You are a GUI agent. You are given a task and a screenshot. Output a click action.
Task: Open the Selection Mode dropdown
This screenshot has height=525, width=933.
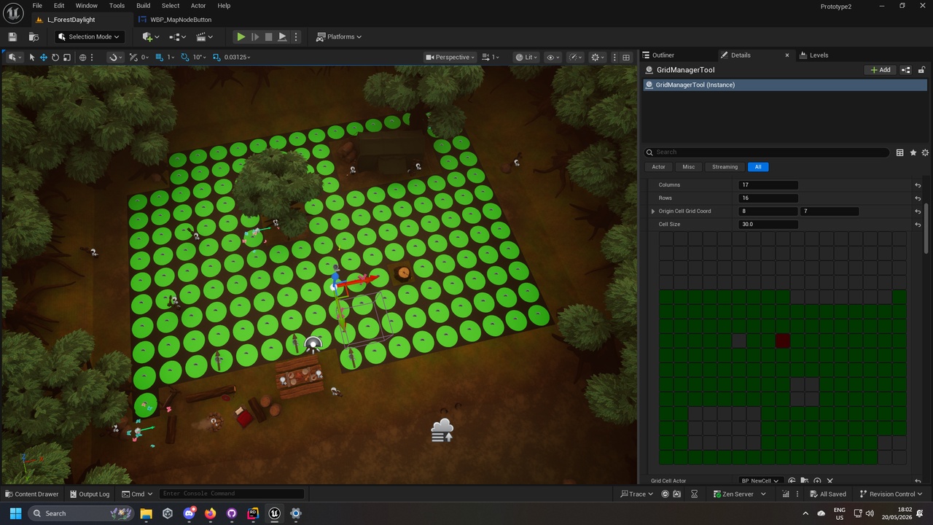pyautogui.click(x=88, y=36)
